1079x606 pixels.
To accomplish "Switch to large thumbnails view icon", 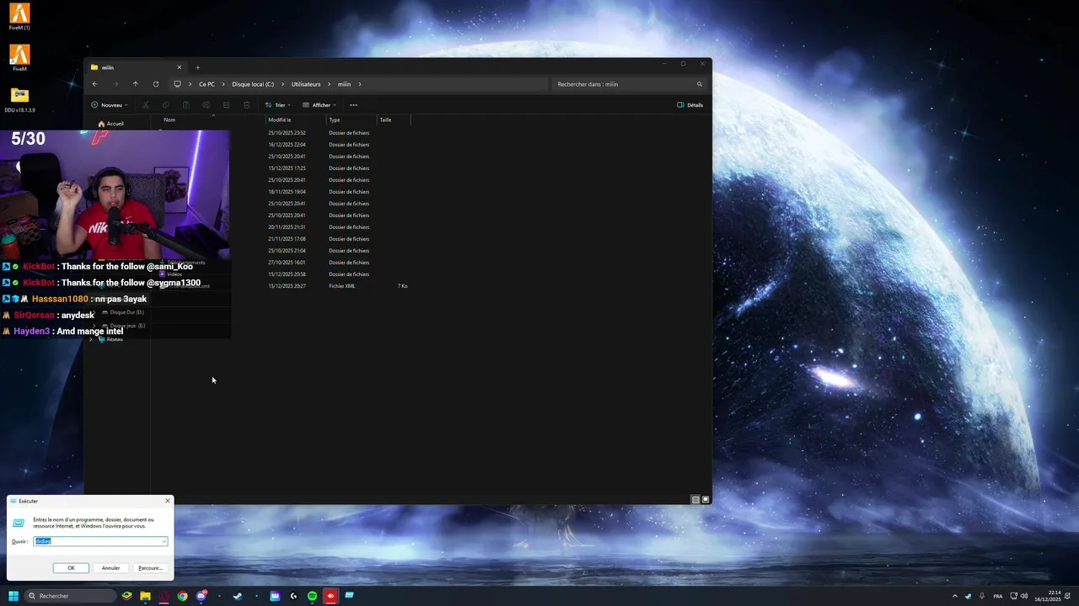I will click(706, 499).
